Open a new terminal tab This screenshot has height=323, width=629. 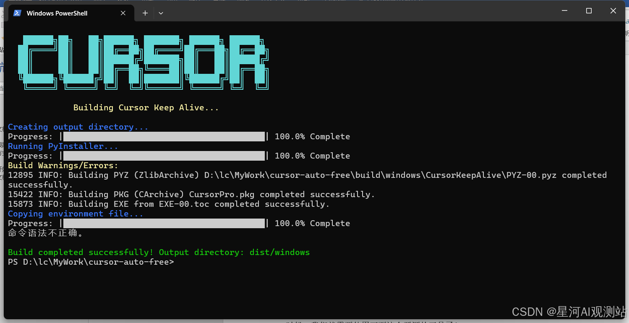point(145,13)
